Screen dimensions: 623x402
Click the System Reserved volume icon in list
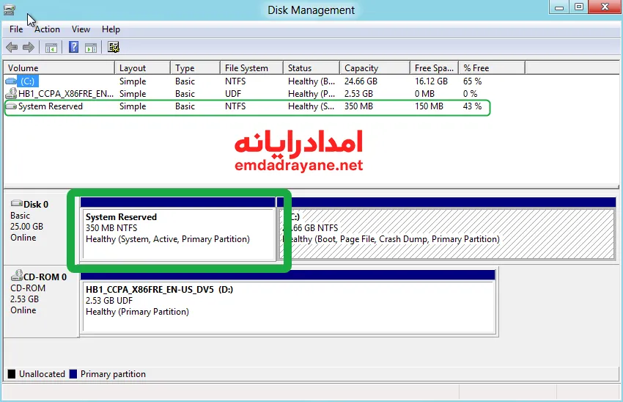pos(11,106)
